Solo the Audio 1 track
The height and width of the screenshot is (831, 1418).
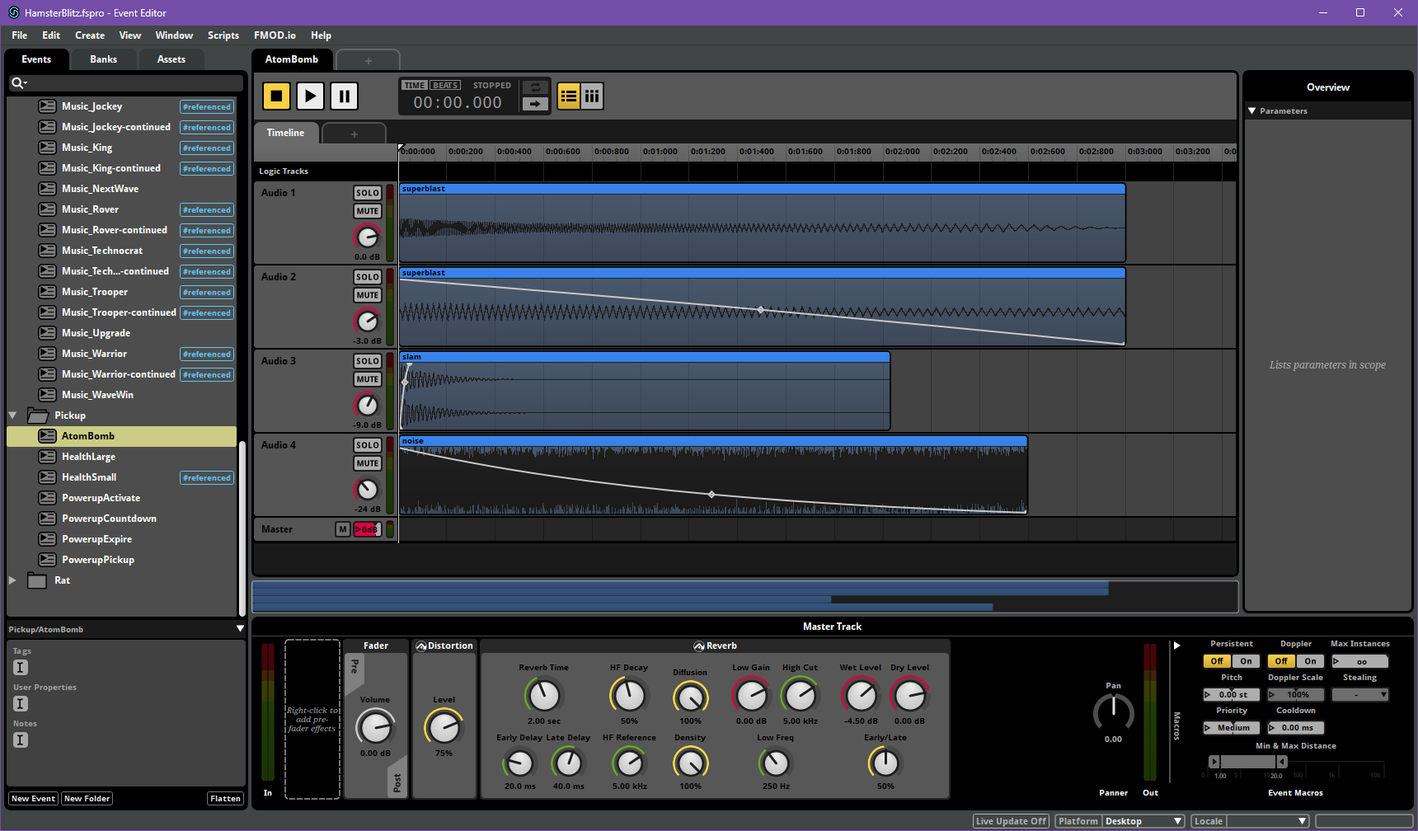[367, 193]
